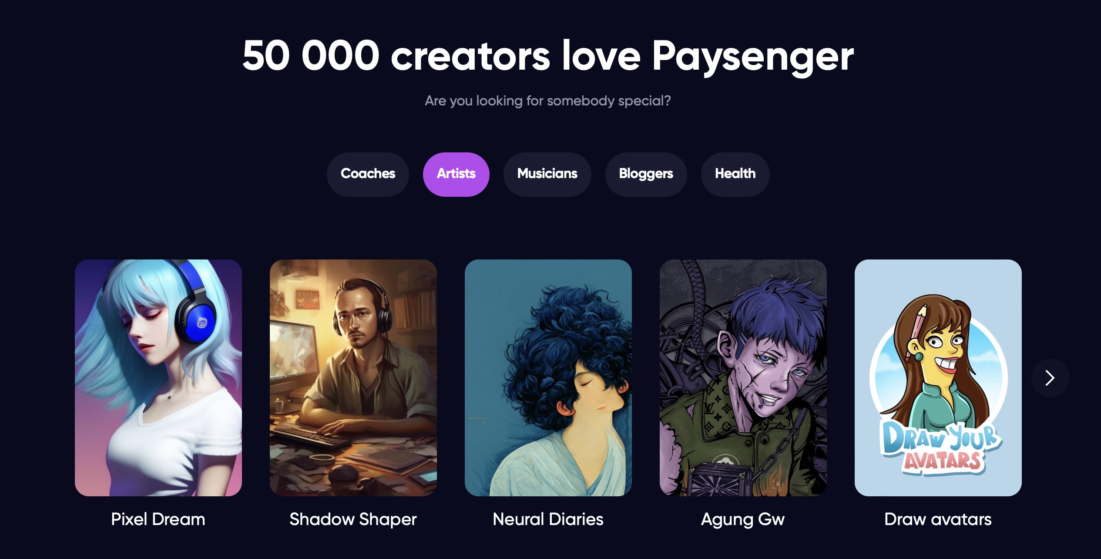Image resolution: width=1101 pixels, height=559 pixels.
Task: Click the Pixel Dream name label
Action: 158,519
